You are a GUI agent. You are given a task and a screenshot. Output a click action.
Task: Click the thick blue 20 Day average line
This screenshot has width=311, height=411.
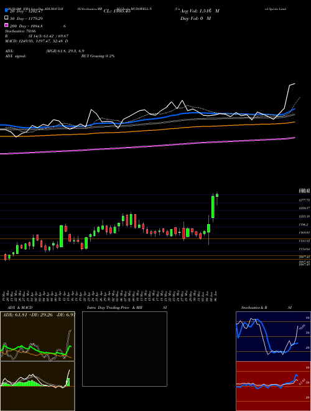147,118
